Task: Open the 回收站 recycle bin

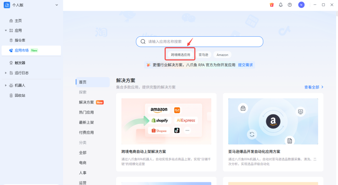Action: pyautogui.click(x=19, y=95)
